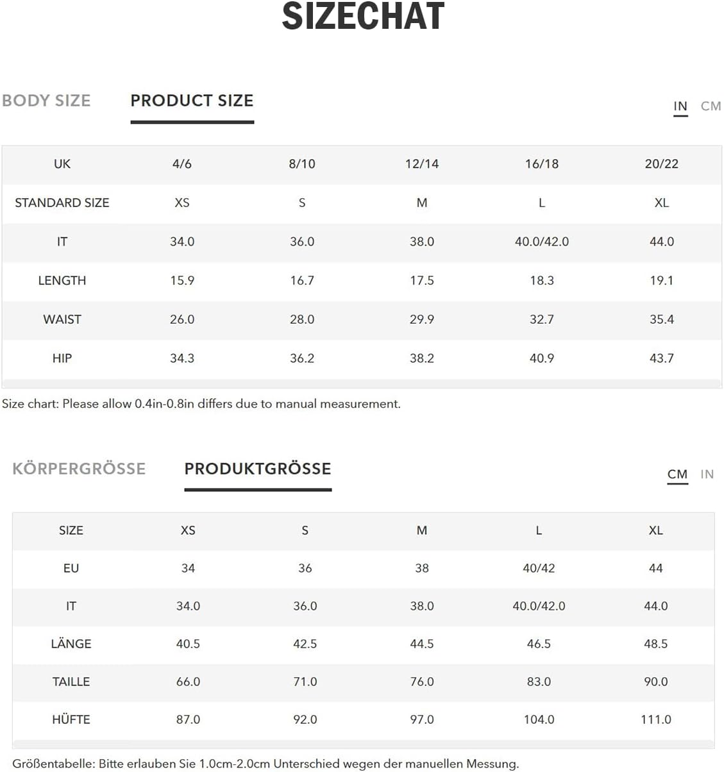This screenshot has width=724, height=772.
Task: Switch to the BODY SIZE tab
Action: [x=46, y=101]
